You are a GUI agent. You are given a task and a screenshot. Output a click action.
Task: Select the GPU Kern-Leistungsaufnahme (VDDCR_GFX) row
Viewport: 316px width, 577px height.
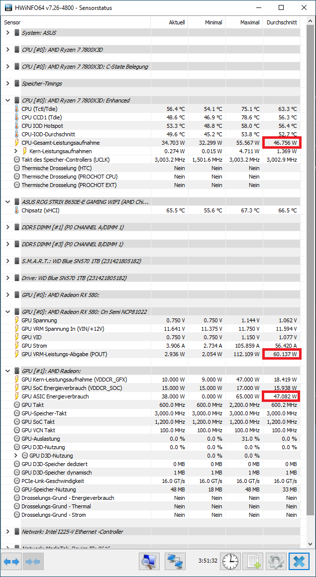(x=151, y=380)
